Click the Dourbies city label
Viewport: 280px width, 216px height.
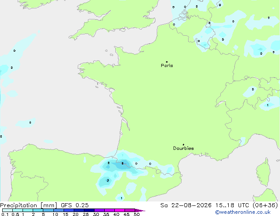point(183,148)
